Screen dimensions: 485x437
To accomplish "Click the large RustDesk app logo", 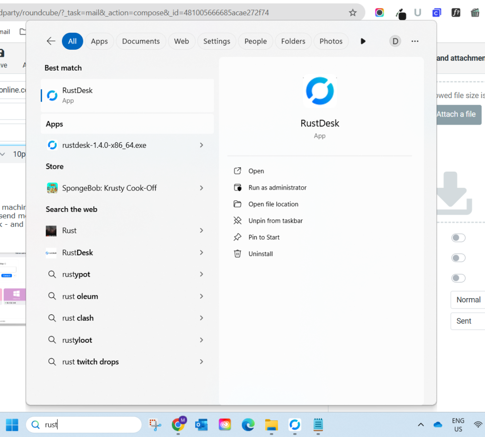I will click(x=320, y=91).
